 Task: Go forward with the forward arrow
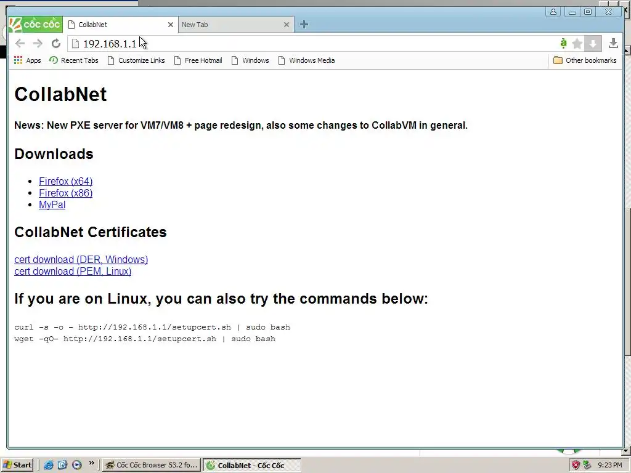click(38, 44)
